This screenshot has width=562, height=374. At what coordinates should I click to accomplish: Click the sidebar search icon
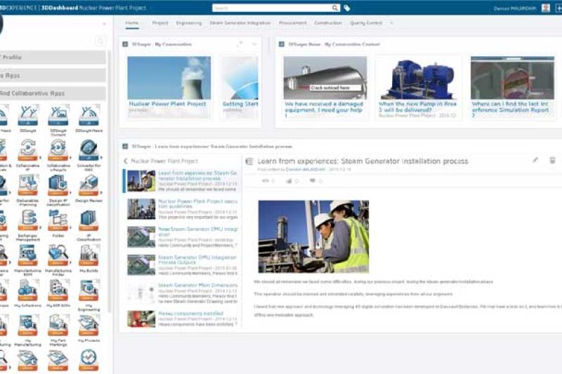coord(100,41)
